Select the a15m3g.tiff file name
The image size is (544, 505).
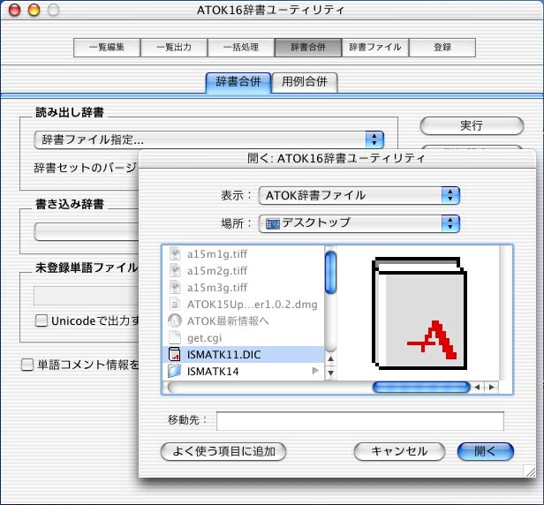click(217, 288)
